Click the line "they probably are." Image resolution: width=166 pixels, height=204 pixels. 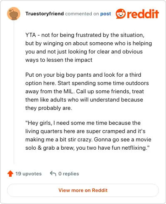click(49, 108)
